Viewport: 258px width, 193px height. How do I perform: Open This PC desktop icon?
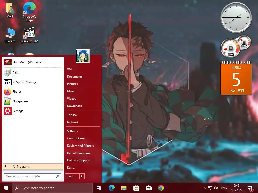pyautogui.click(x=10, y=35)
